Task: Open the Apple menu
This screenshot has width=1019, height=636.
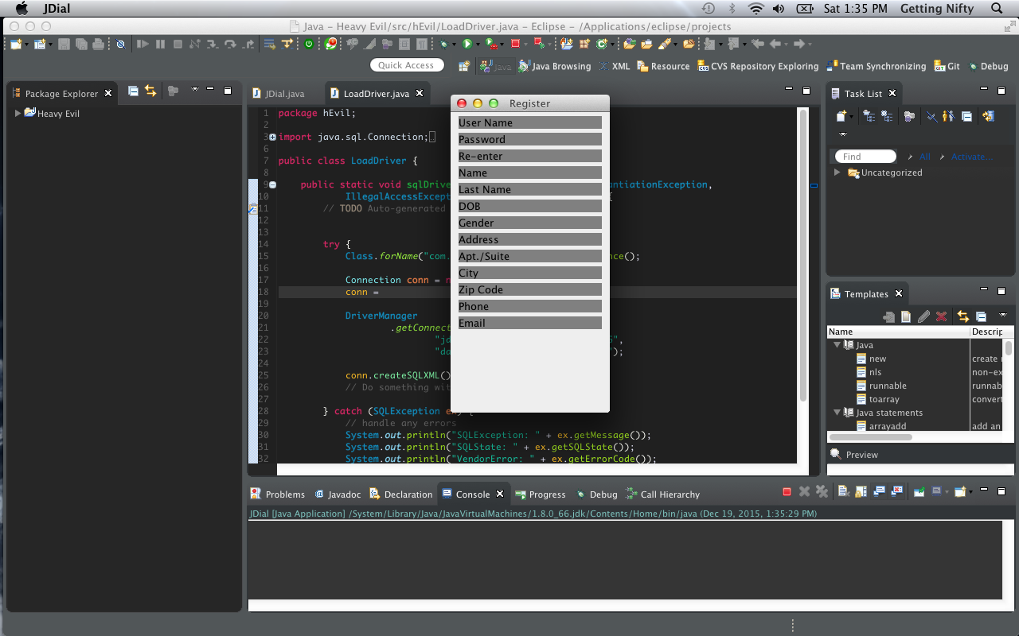Action: pyautogui.click(x=21, y=9)
